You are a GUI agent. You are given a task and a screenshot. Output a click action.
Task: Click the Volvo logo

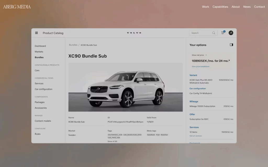[x=134, y=33]
